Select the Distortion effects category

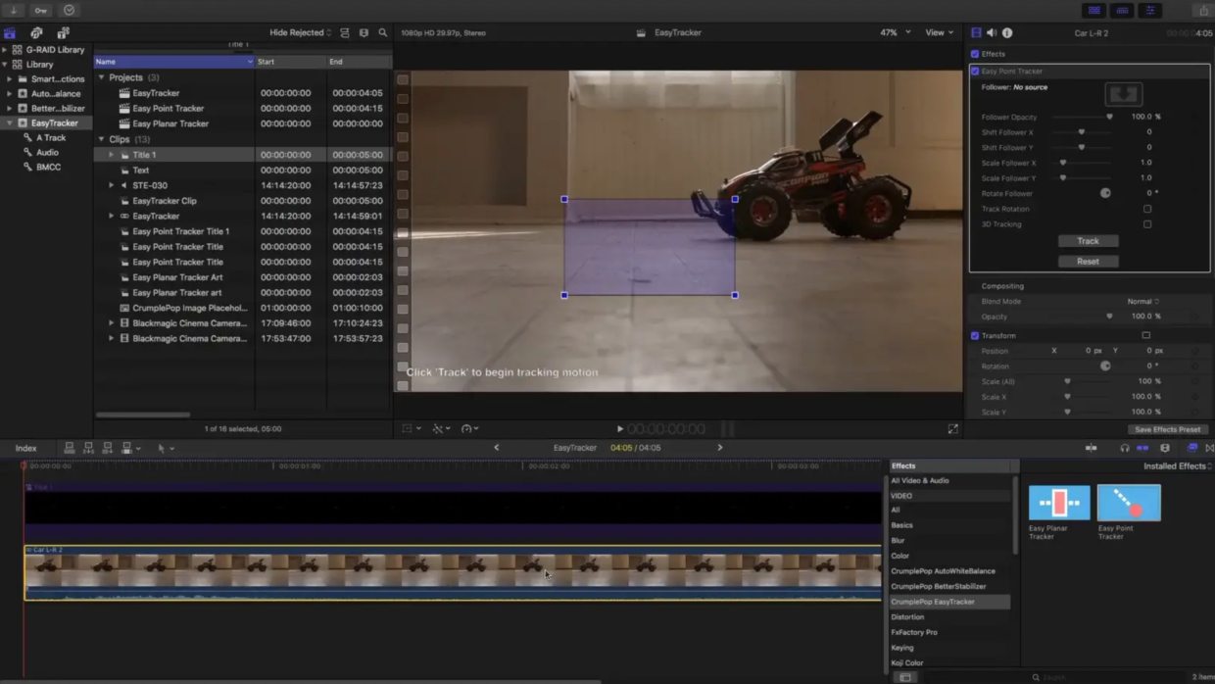(x=907, y=617)
